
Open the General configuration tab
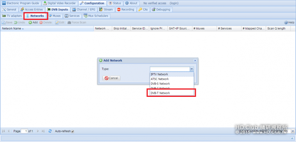[x=9, y=9]
